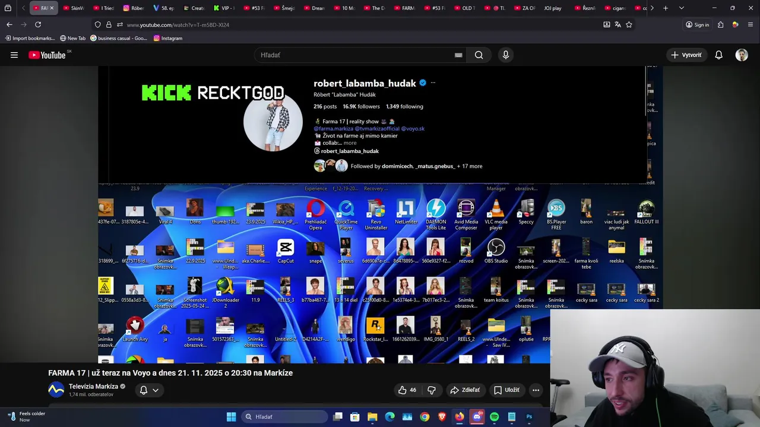Click the Firefox address bar URL
760x427 pixels.
pos(178,25)
